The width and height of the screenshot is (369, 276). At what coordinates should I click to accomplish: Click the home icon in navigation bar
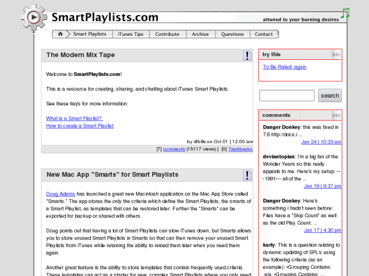tap(60, 34)
